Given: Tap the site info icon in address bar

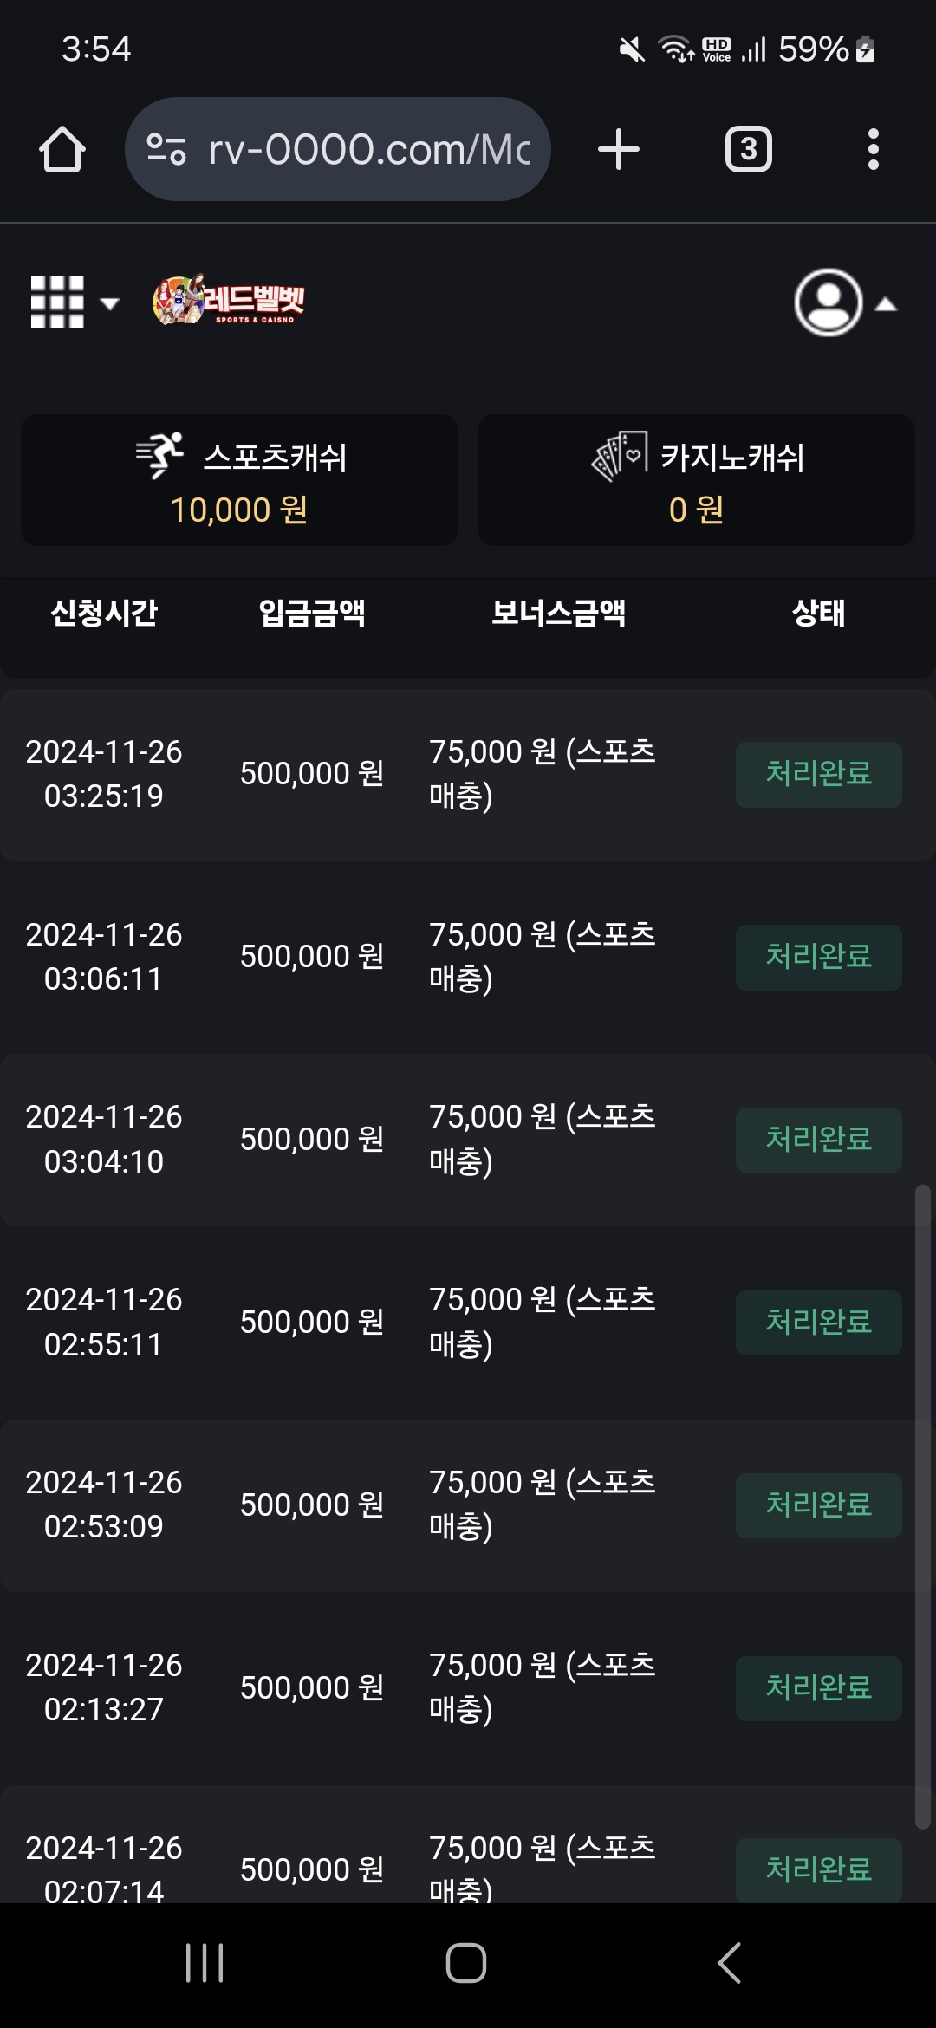Looking at the screenshot, I should (x=166, y=150).
